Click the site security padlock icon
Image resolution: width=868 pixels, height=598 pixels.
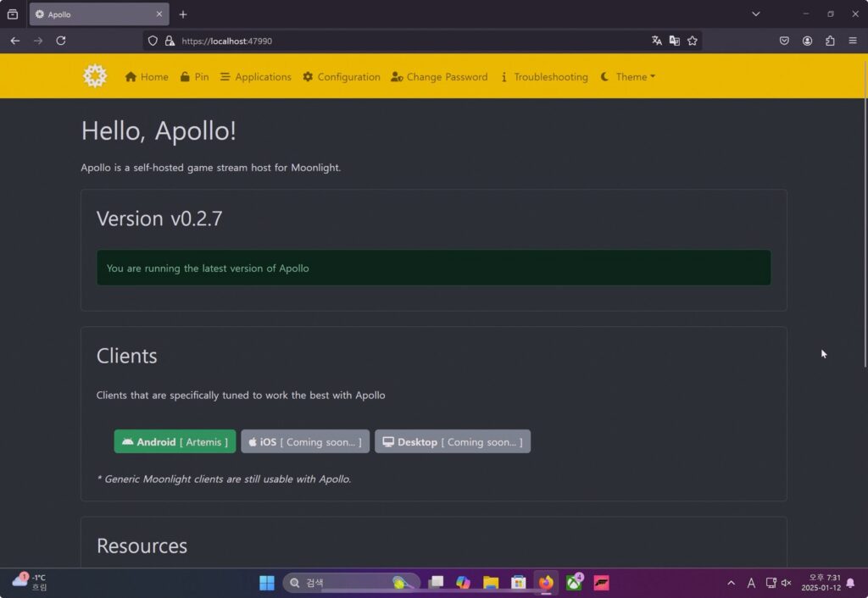click(x=170, y=41)
